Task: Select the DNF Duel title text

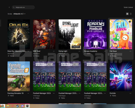Action: pyautogui.click(x=37, y=51)
